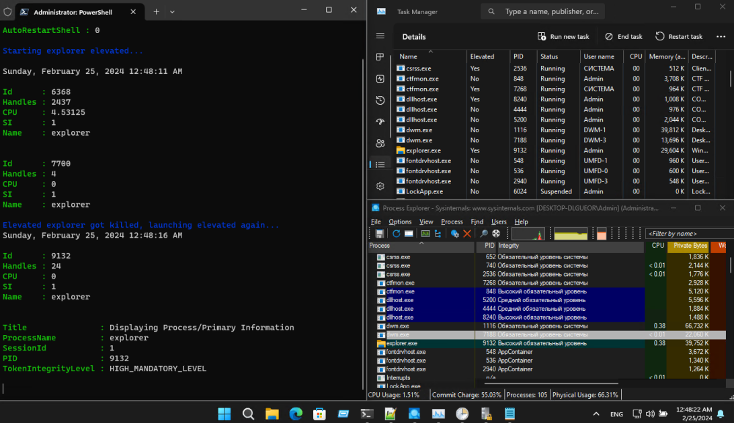Open the Process menu in Process Explorer
734x423 pixels.
click(452, 222)
